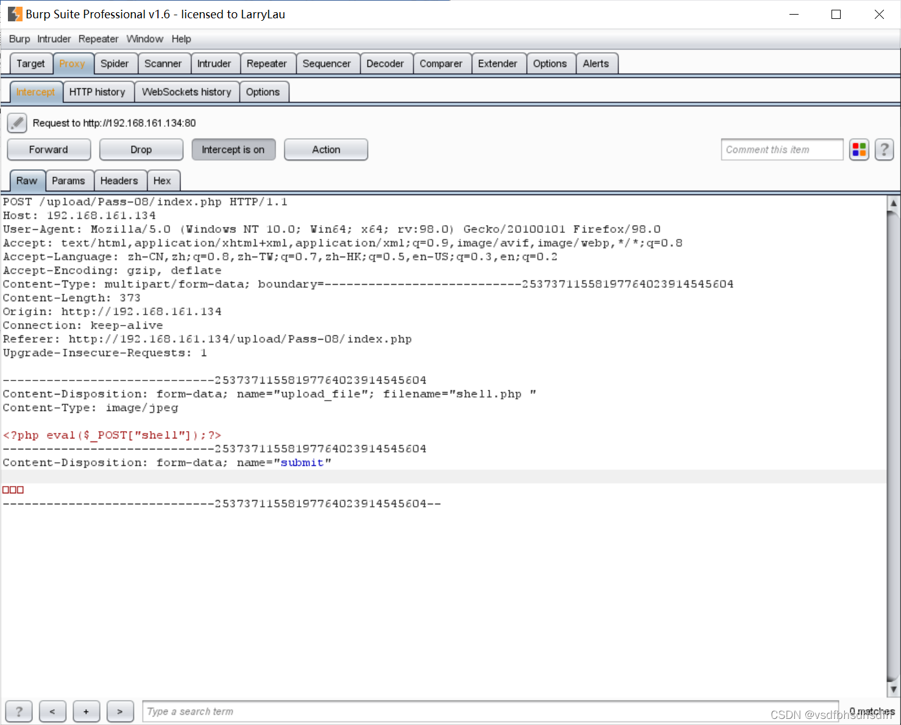Open the Proxy Options sub-tab
Image resolution: width=901 pixels, height=725 pixels.
click(x=263, y=92)
